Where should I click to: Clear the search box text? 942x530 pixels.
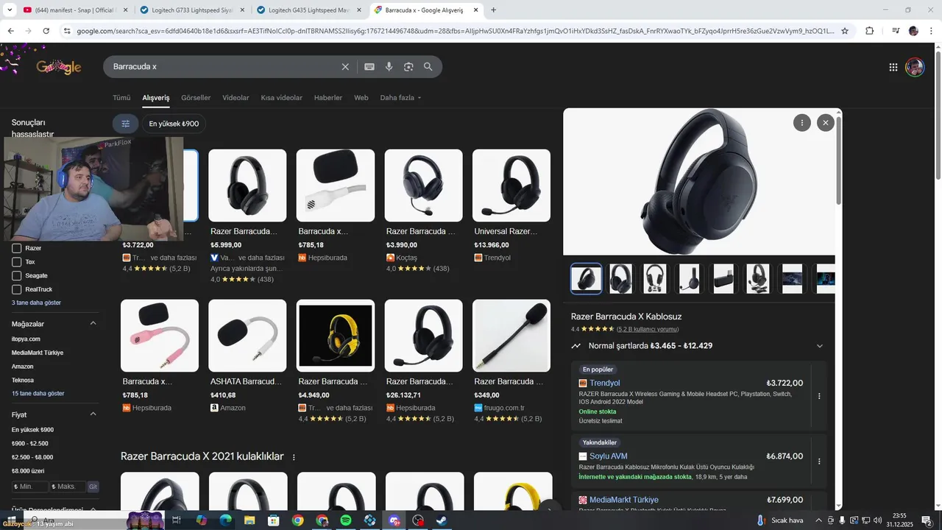coord(345,67)
